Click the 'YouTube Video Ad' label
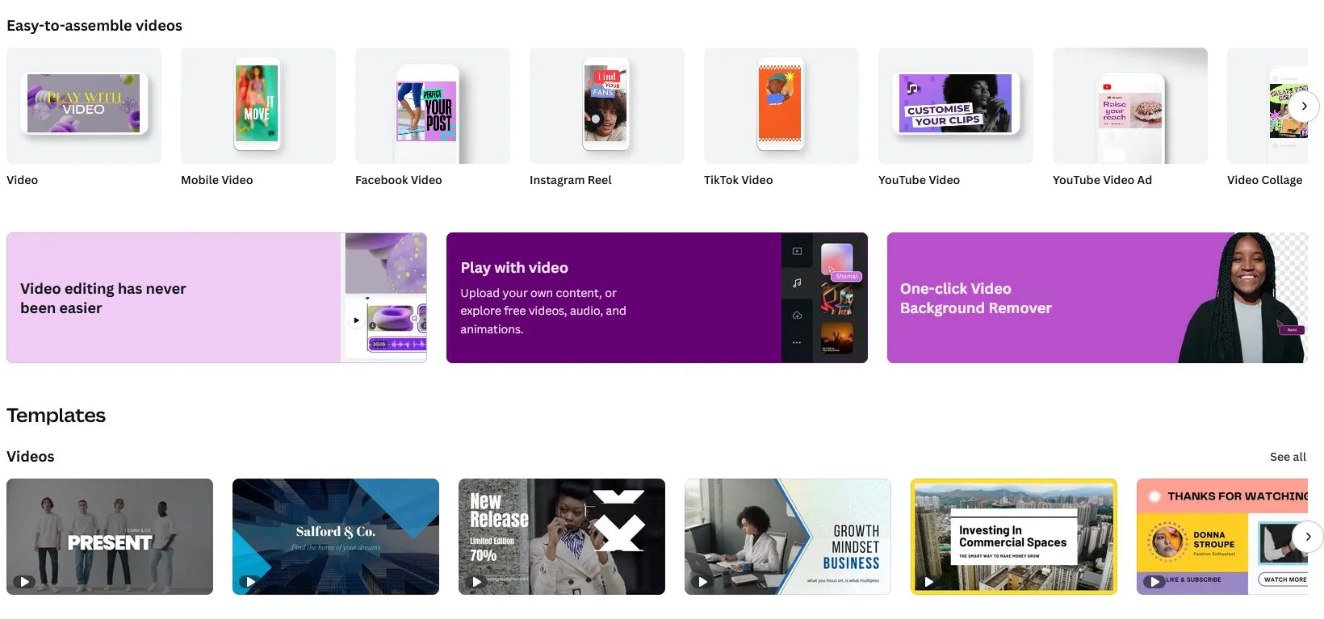The image size is (1324, 619). [1103, 180]
